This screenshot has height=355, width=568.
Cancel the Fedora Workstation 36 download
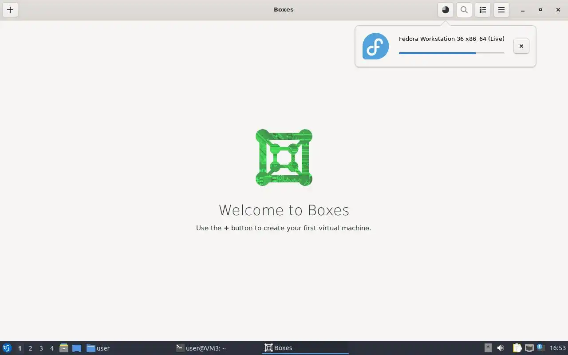[521, 46]
